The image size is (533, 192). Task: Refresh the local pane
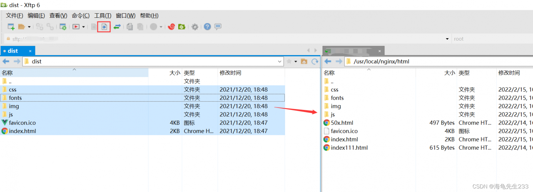(315, 61)
